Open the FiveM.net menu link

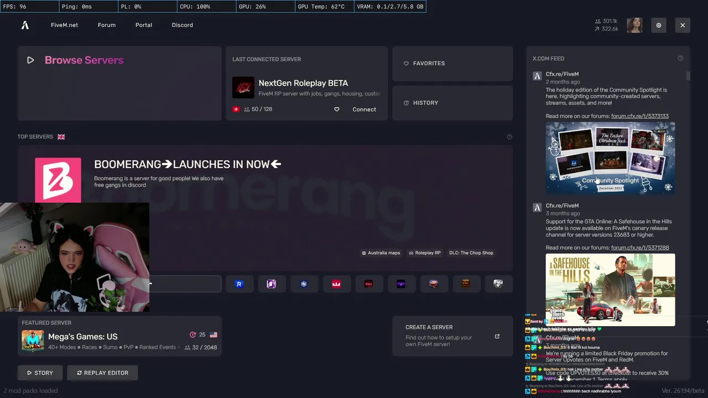click(x=64, y=25)
